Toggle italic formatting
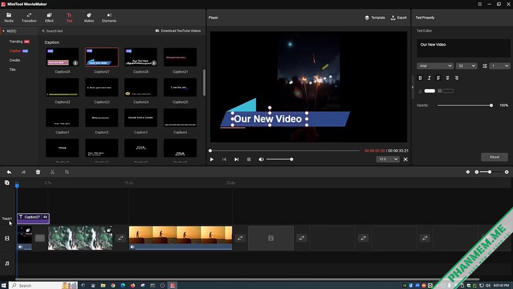Image resolution: width=513 pixels, height=289 pixels. [429, 78]
